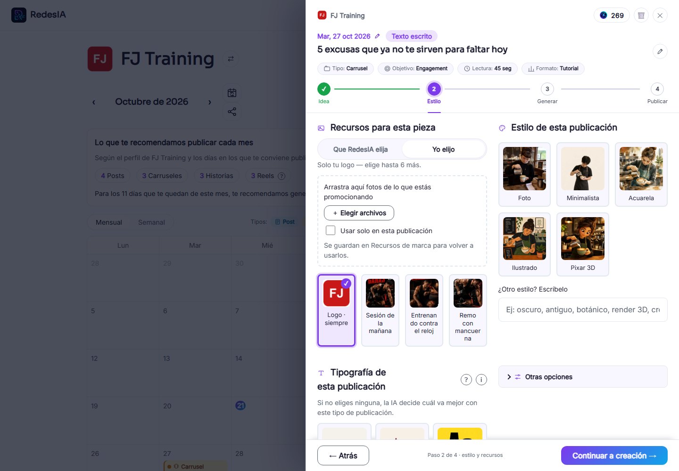Image resolution: width=679 pixels, height=471 pixels.
Task: Click the Reels help question mark icon
Action: click(x=282, y=176)
